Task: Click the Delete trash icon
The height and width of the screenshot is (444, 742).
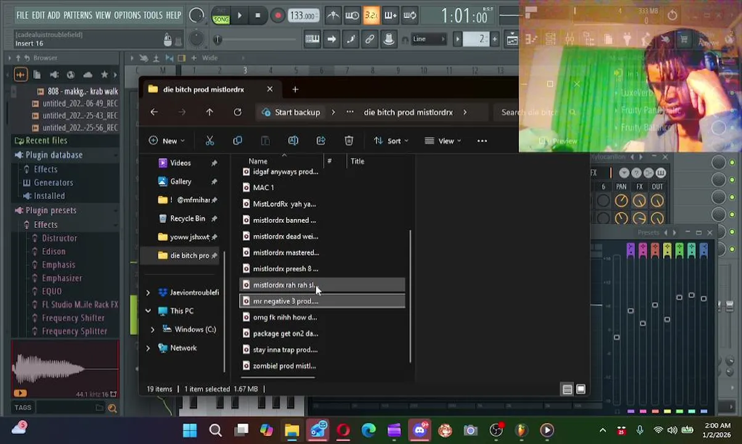Action: coord(349,141)
